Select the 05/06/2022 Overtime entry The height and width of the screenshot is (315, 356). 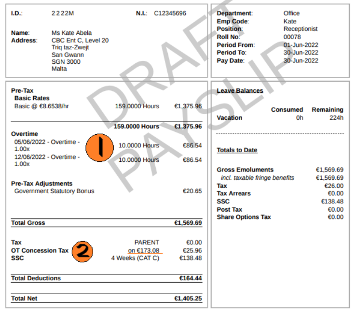tap(47, 145)
